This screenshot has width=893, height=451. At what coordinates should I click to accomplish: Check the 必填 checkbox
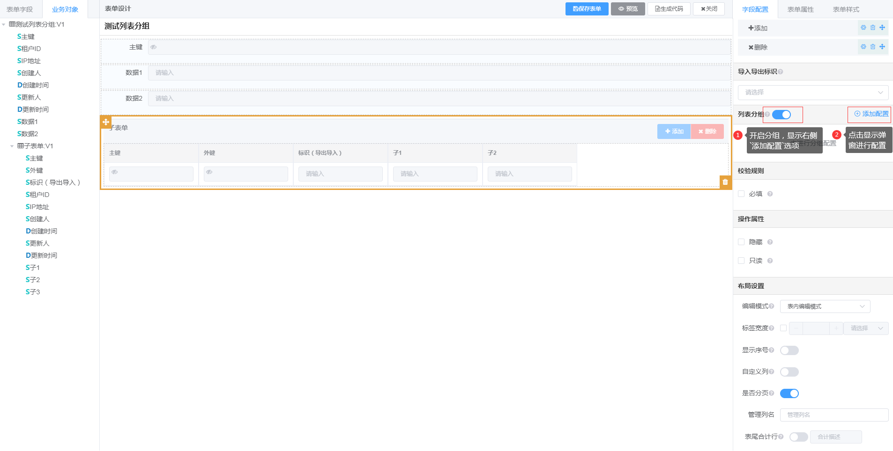click(x=741, y=194)
